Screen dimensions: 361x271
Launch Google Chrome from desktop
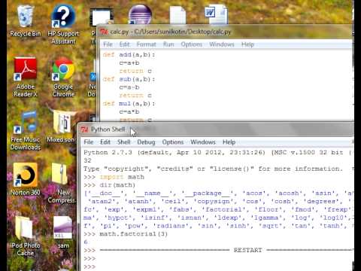[63, 78]
